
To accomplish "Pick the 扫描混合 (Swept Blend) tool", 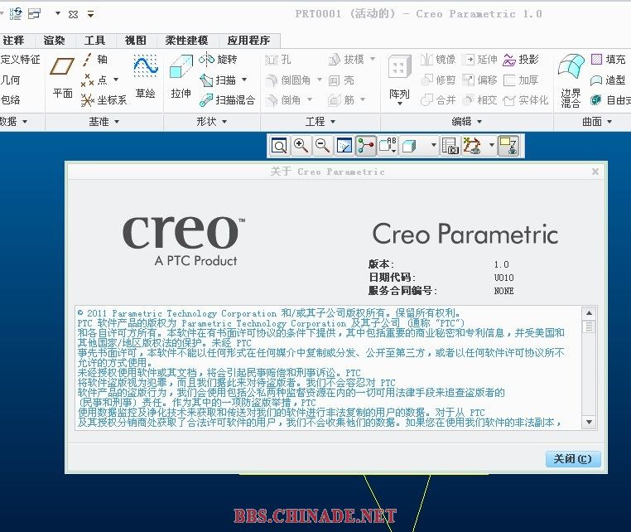I will 228,99.
